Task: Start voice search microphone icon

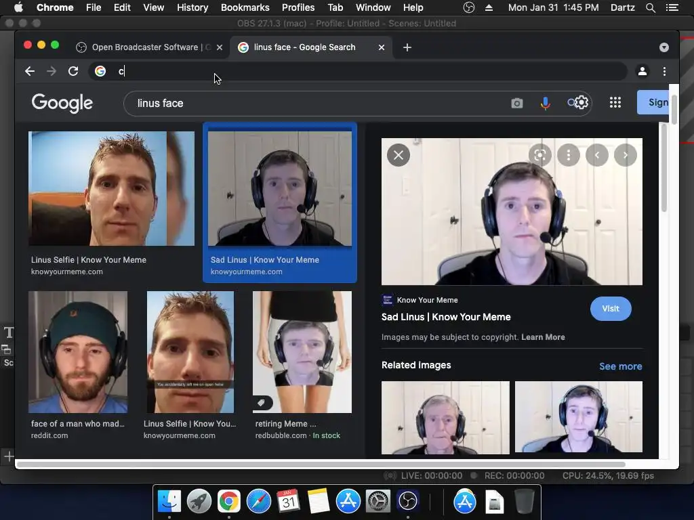Action: (x=546, y=104)
